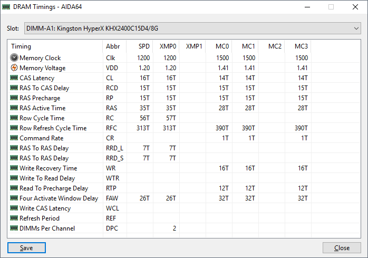Click the AIDA64 title bar app icon
Image resolution: width=368 pixels, height=258 pixels.
(7, 7)
